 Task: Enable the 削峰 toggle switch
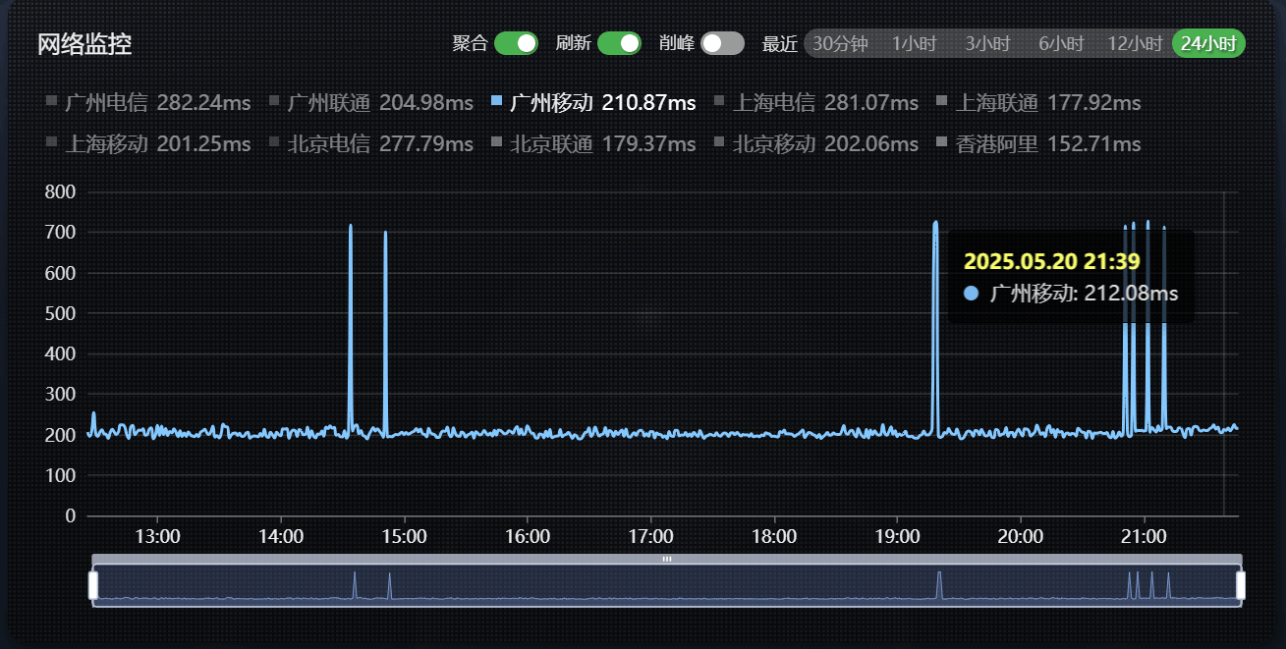[722, 43]
